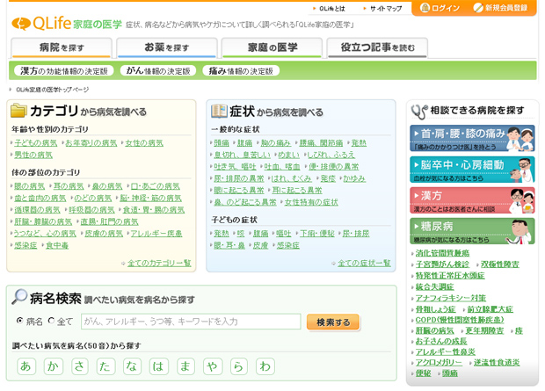
Task: Open the 脳卒中・心房細動 banner
Action: click(472, 169)
